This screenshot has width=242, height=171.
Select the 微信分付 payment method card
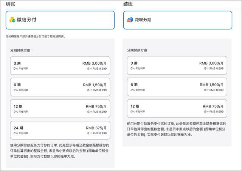coord(60,20)
